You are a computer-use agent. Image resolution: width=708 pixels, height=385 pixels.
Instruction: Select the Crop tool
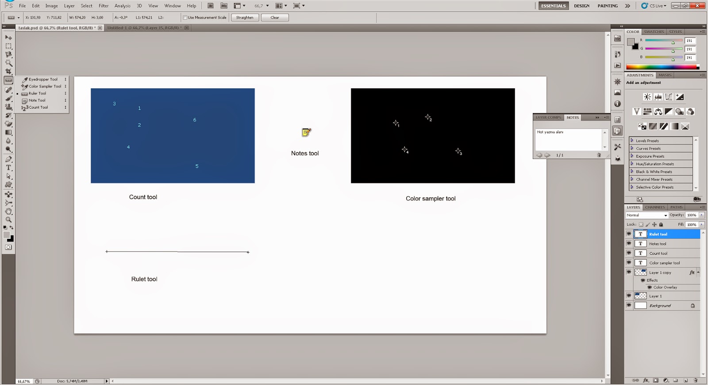(x=8, y=71)
